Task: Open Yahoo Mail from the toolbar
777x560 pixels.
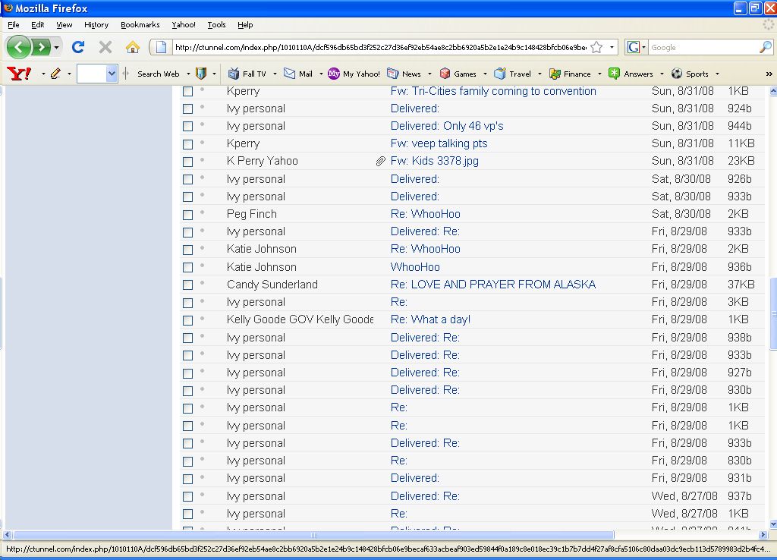Action: (x=298, y=74)
